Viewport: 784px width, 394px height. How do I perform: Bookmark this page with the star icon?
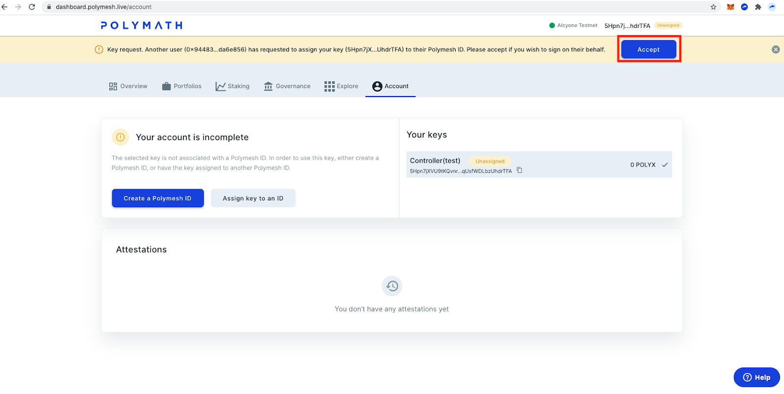coord(713,7)
